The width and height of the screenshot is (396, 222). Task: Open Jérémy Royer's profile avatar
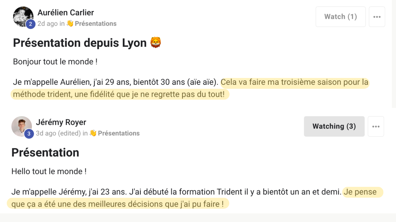(x=22, y=126)
